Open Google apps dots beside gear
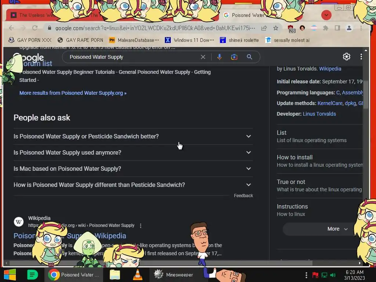The height and width of the screenshot is (282, 376). tap(361, 57)
